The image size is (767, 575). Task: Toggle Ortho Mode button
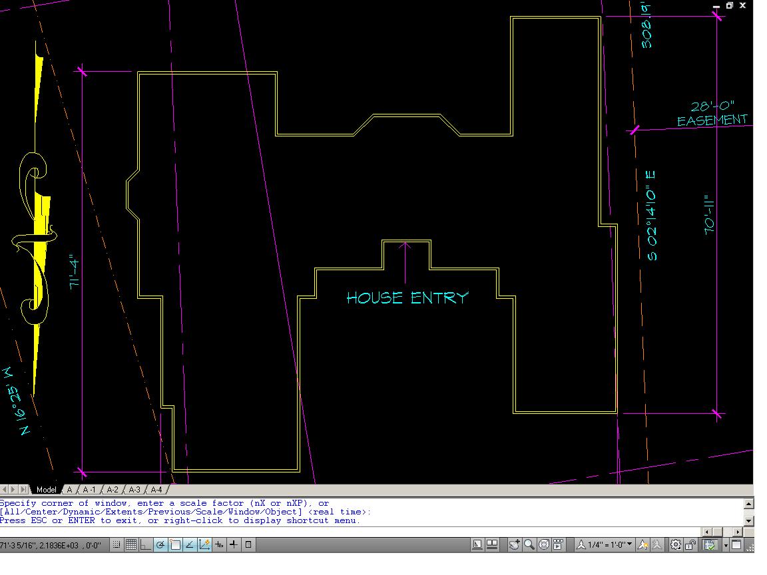[x=146, y=544]
